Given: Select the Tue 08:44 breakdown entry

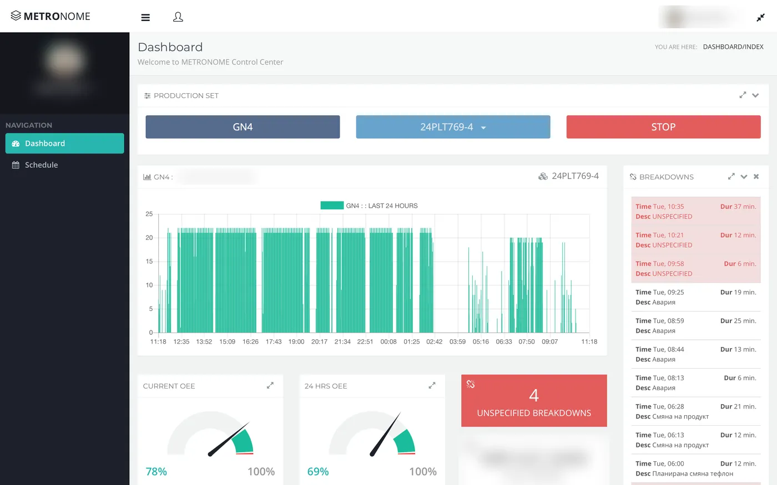Looking at the screenshot, I should [x=696, y=354].
